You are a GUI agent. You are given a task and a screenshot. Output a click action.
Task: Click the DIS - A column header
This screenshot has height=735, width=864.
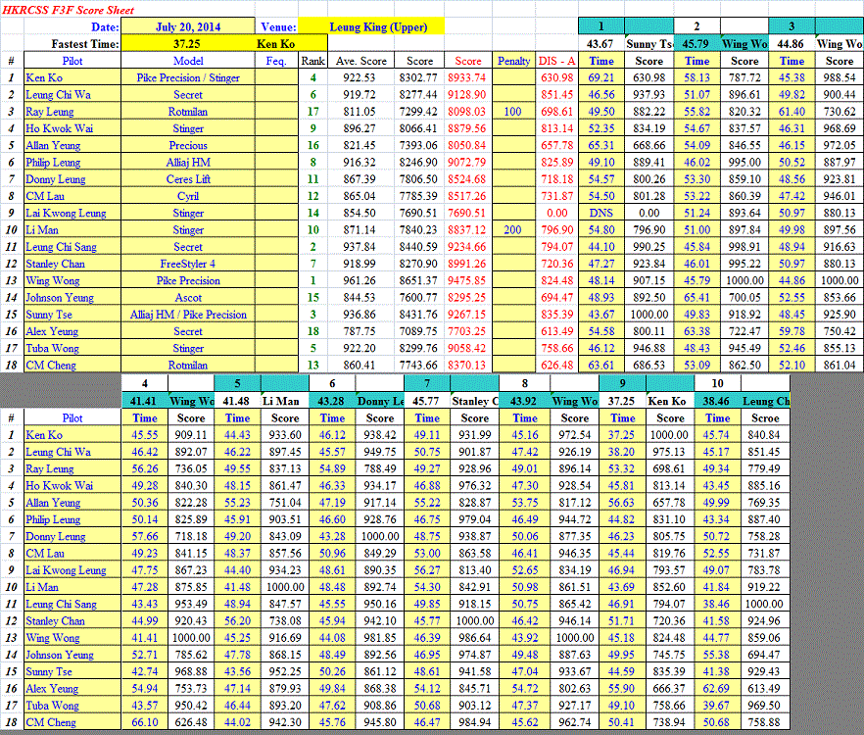pyautogui.click(x=557, y=61)
